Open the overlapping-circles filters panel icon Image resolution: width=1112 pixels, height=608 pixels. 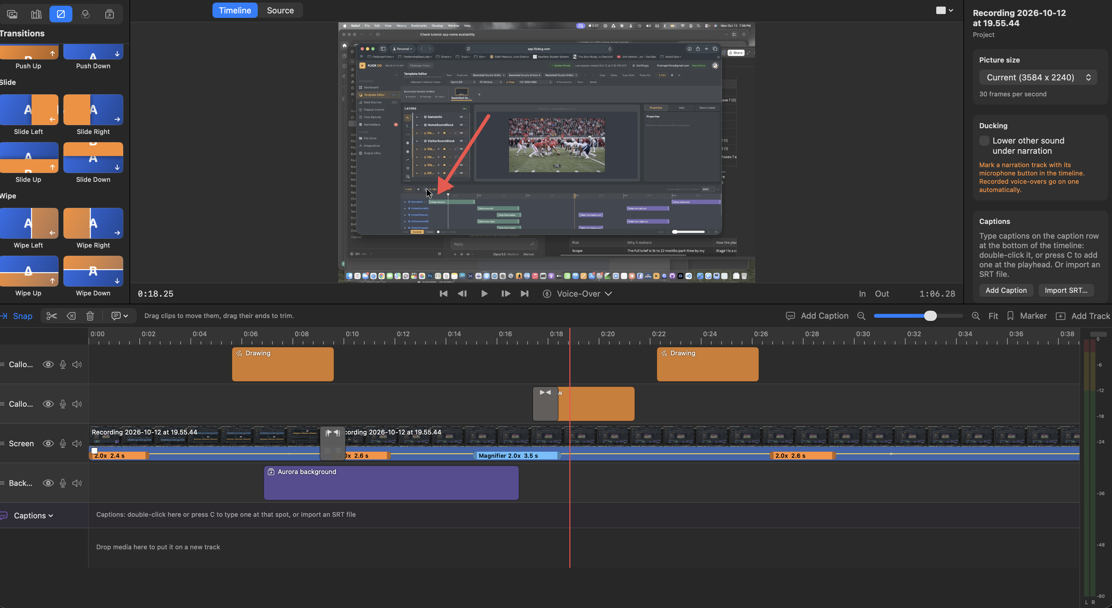tap(85, 14)
